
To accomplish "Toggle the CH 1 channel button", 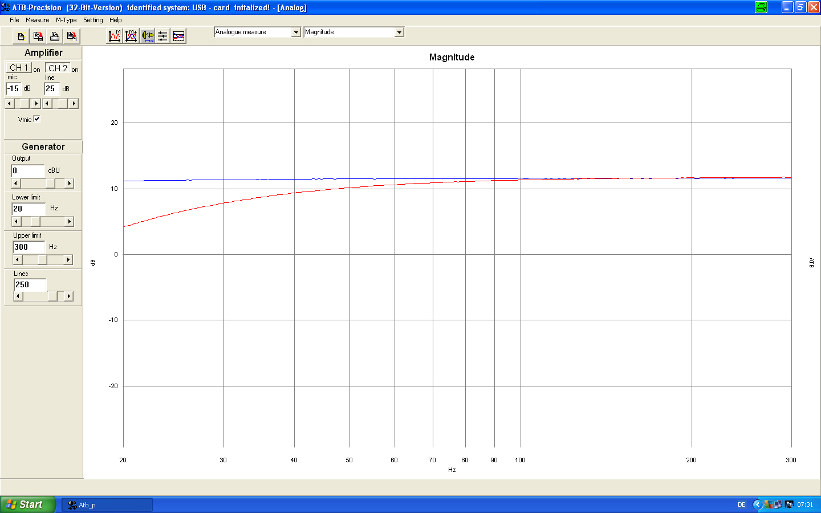I will tap(19, 67).
